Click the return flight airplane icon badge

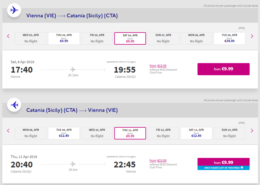(x=14, y=105)
